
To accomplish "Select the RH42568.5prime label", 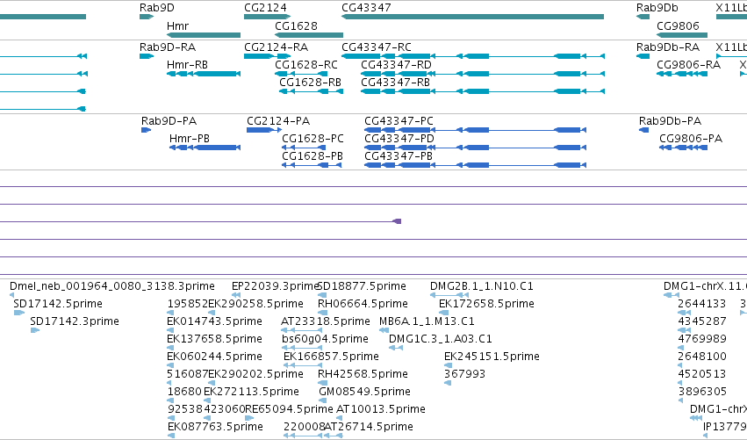I will 363,374.
